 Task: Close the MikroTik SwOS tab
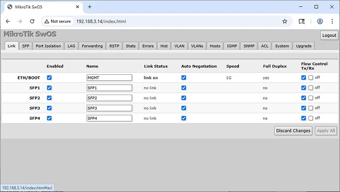77,7
